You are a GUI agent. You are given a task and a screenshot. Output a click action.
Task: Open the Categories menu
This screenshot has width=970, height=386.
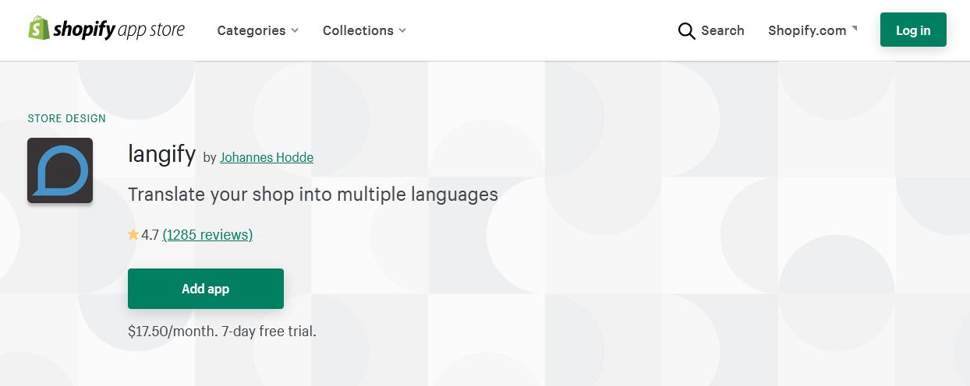pos(258,30)
